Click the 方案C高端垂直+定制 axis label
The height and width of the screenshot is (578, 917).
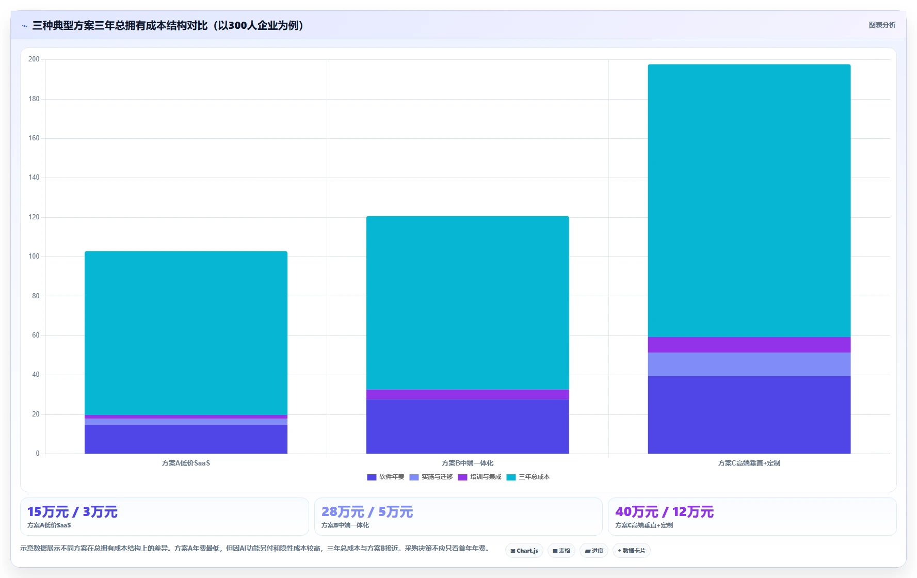coord(749,463)
